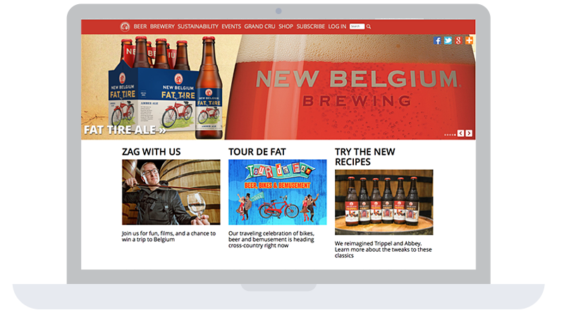The image size is (564, 315).
Task: Focus the search input field
Action: click(x=357, y=27)
